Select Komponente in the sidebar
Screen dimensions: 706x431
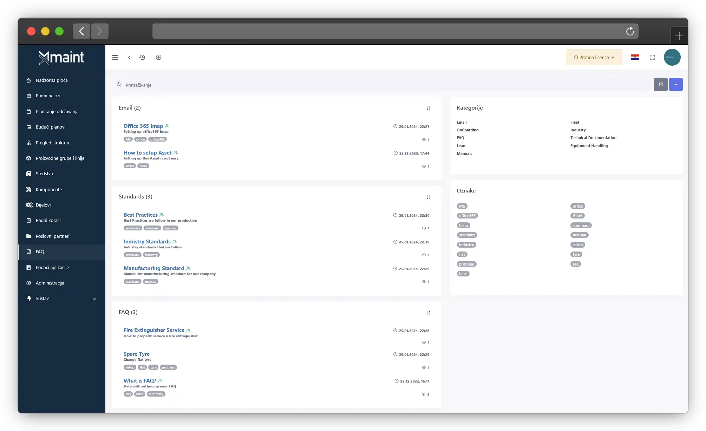[49, 189]
